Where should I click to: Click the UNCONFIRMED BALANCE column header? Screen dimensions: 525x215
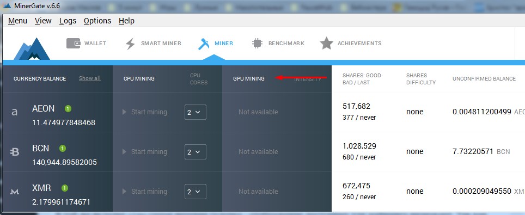pos(484,79)
